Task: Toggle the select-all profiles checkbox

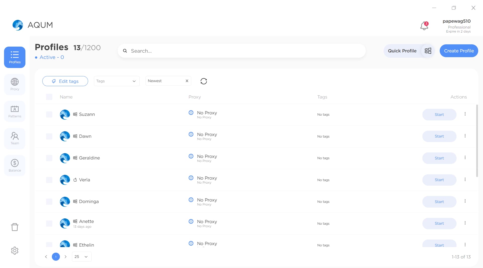Action: pos(49,97)
